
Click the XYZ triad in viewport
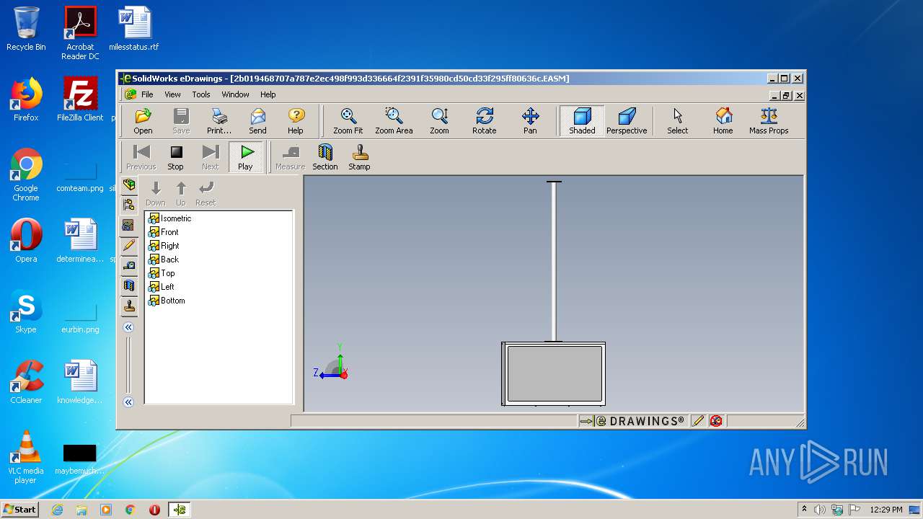point(332,363)
